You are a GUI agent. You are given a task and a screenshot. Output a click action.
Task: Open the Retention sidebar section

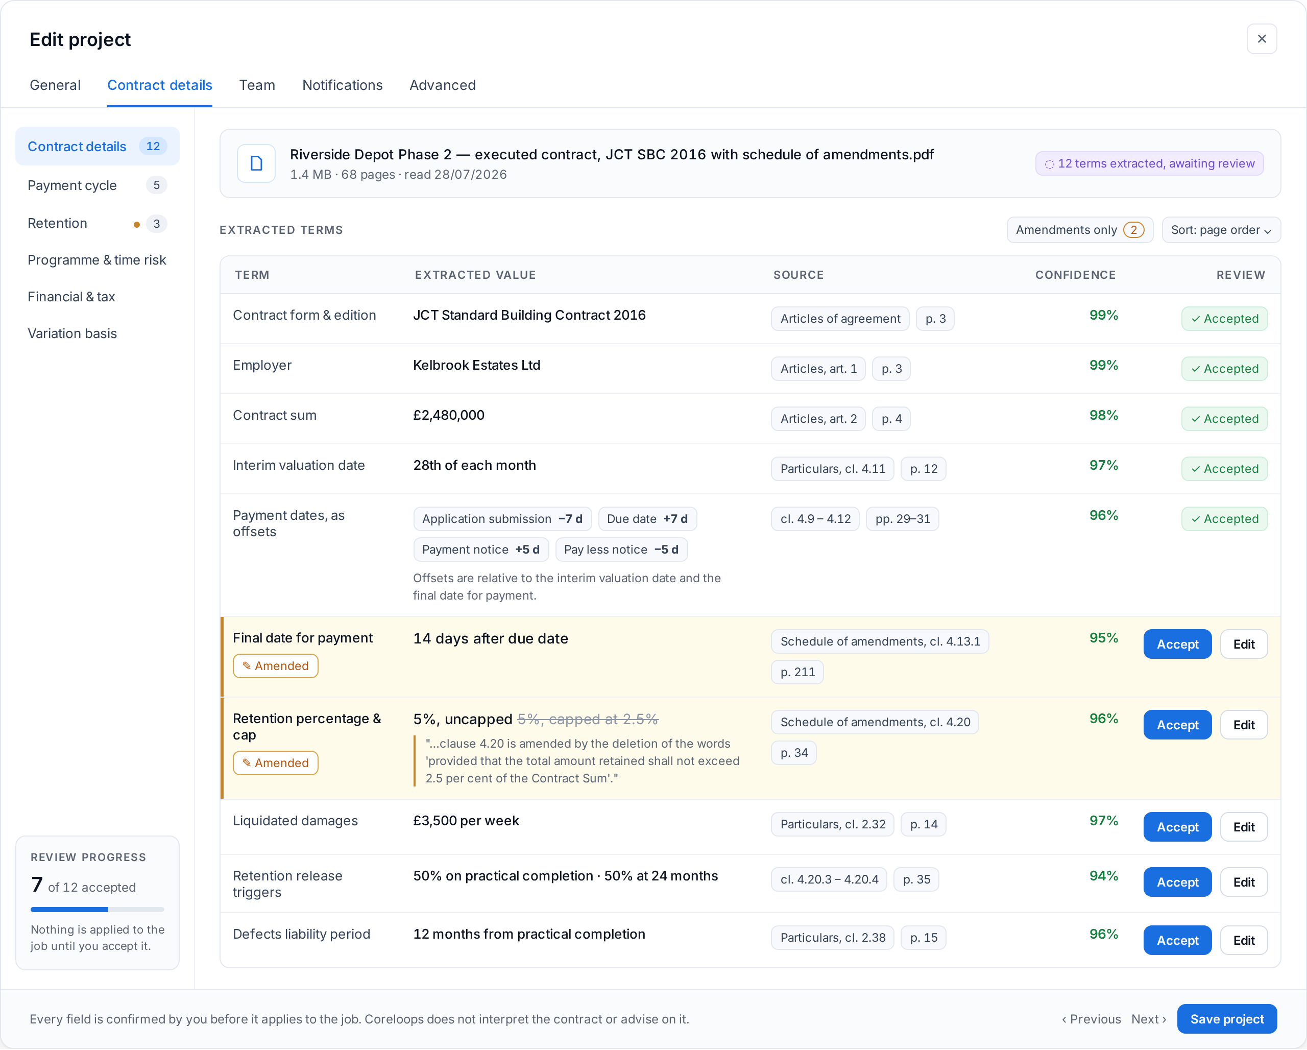coord(97,223)
